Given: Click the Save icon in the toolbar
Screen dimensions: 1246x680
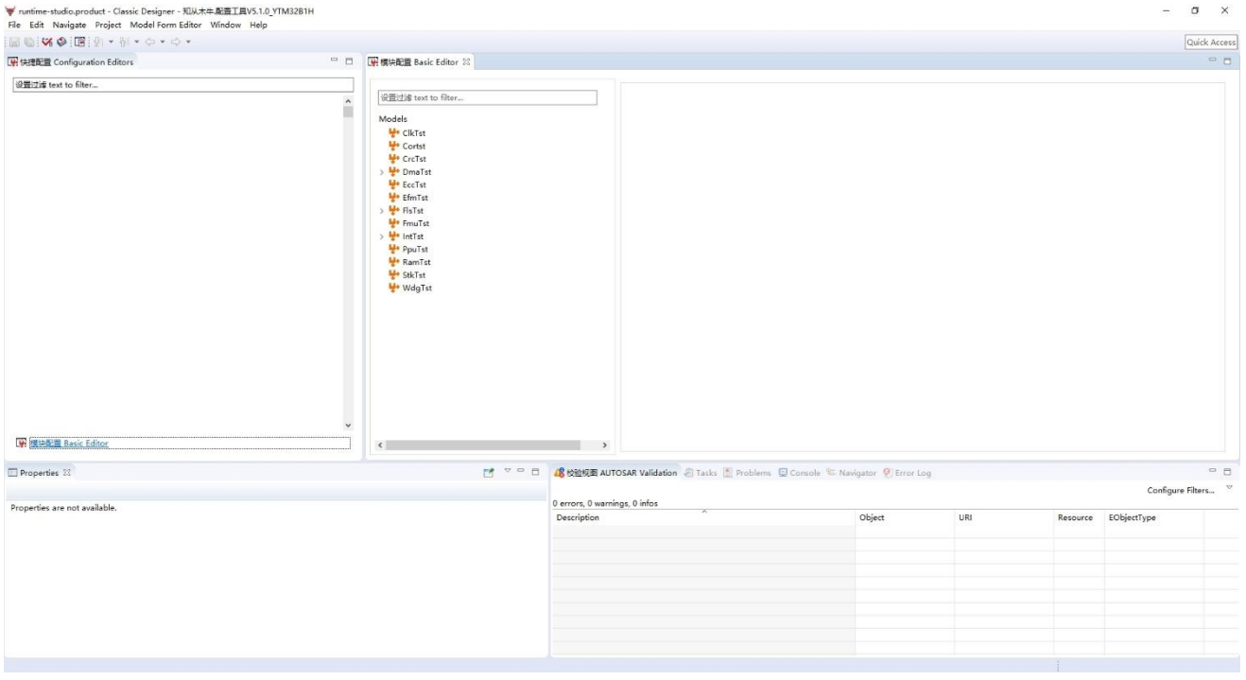Looking at the screenshot, I should click(x=13, y=43).
